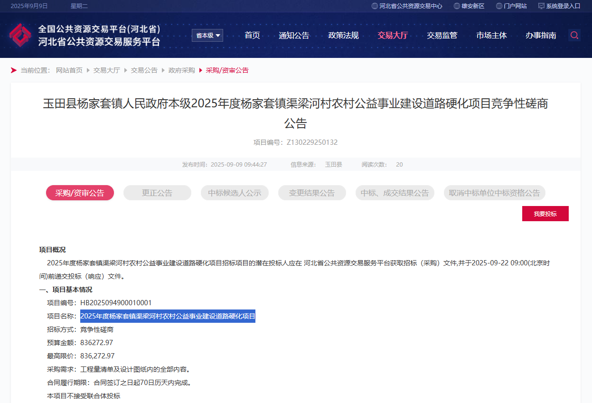Click the globe icon beside 河北省公共资源交易中心

click(375, 6)
